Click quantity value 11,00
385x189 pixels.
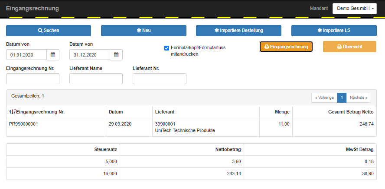click(284, 124)
